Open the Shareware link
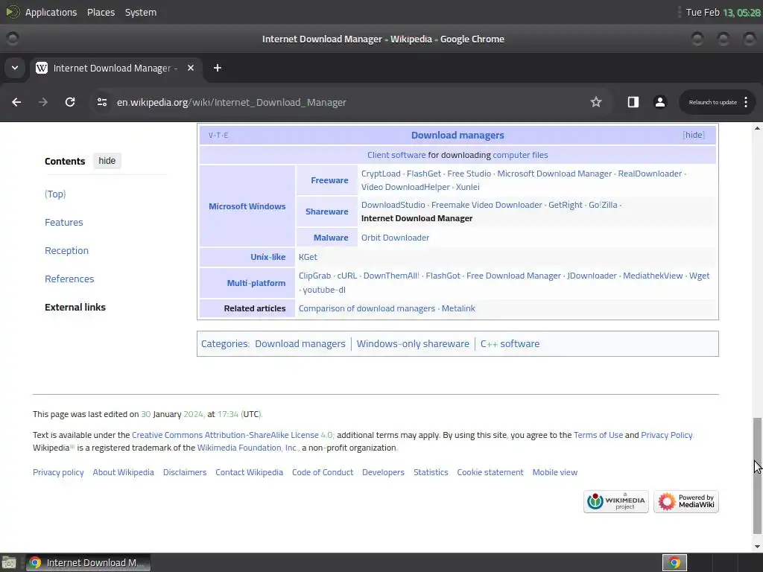 327,212
